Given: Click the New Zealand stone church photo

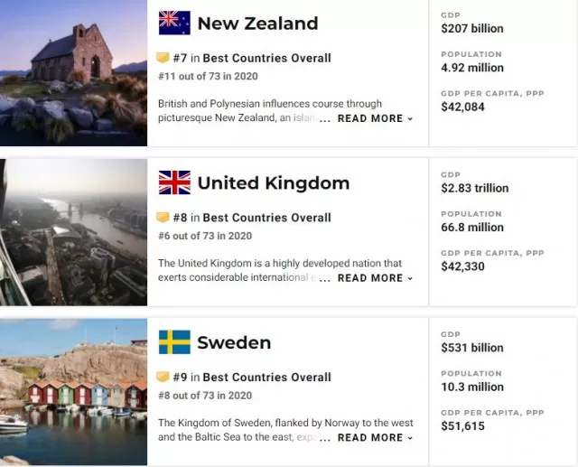Looking at the screenshot, I should [73, 73].
